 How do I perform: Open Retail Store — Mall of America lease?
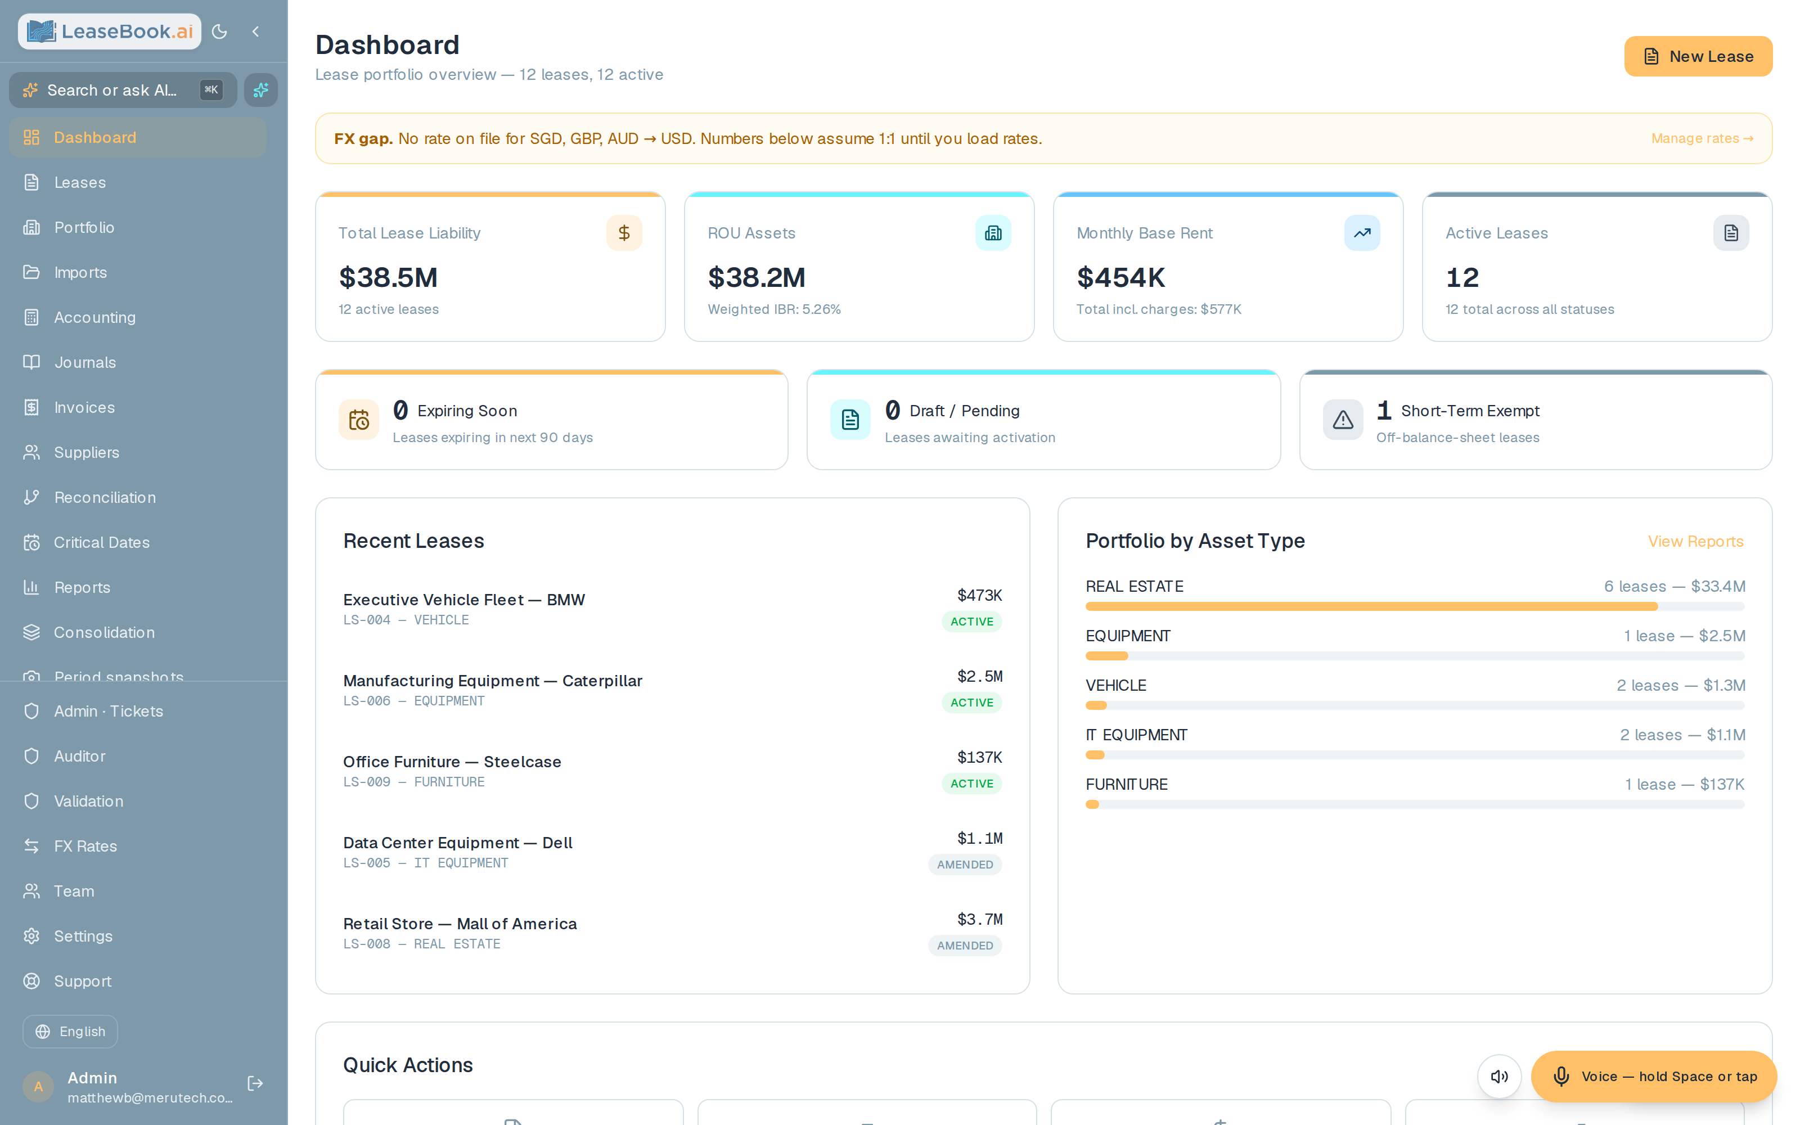click(x=672, y=933)
